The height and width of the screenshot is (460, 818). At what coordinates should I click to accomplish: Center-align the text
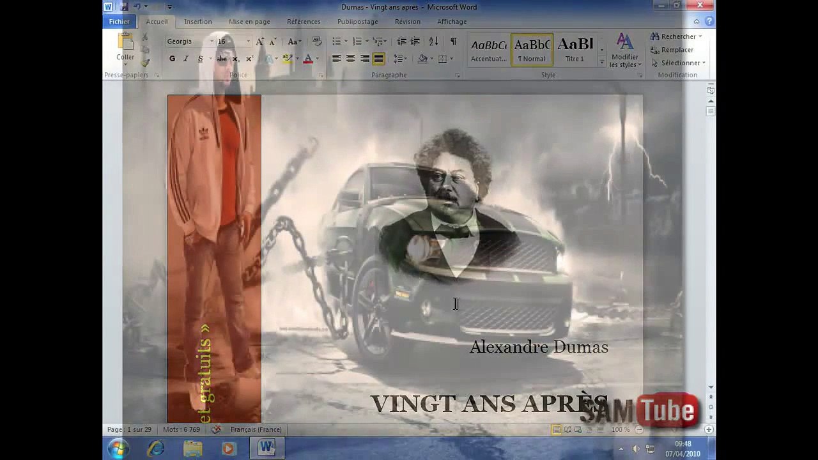click(x=350, y=59)
